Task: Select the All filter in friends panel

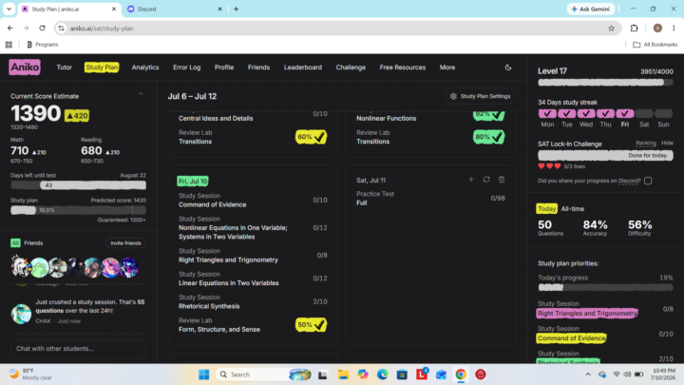Action: 16,243
